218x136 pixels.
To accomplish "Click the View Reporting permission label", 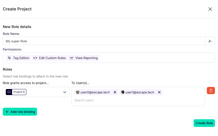I will coord(86,58).
